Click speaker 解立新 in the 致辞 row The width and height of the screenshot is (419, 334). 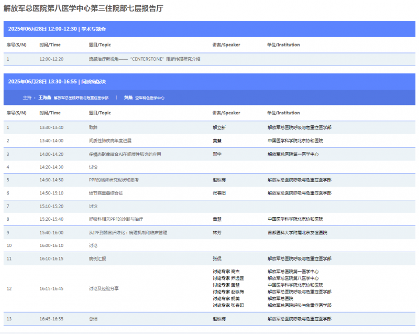tap(219, 127)
